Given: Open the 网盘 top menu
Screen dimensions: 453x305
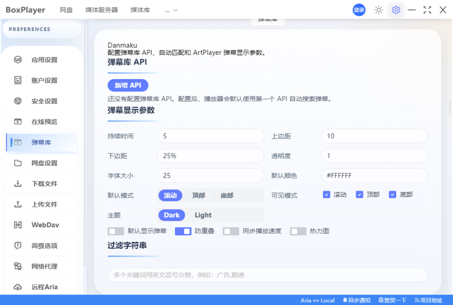Looking at the screenshot, I should (66, 10).
